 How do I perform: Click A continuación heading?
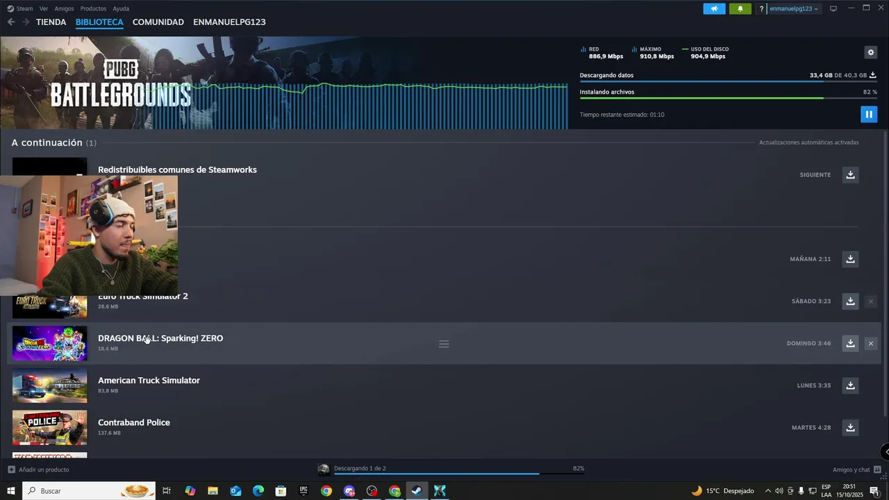pyautogui.click(x=47, y=142)
